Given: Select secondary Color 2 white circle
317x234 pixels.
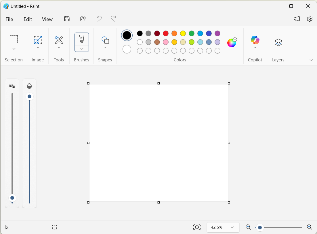Looking at the screenshot, I should point(127,49).
